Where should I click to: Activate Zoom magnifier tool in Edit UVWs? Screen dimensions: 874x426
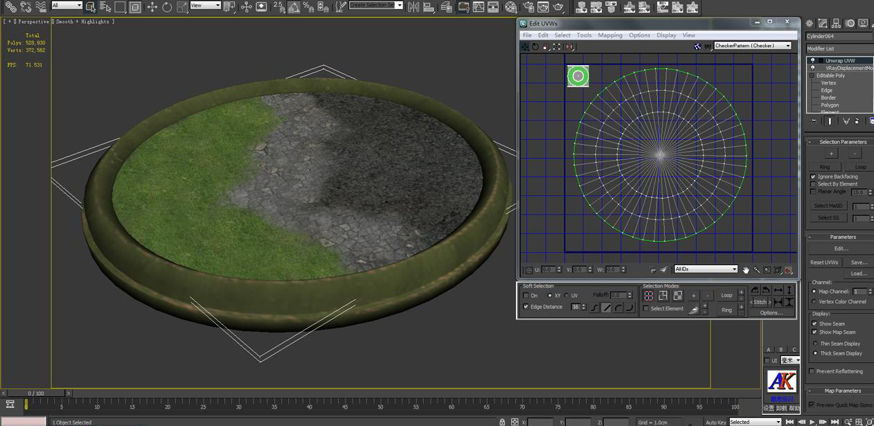(x=757, y=269)
